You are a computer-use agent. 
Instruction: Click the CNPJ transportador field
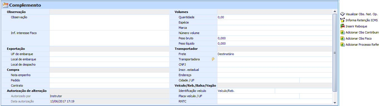pyautogui.click(x=274, y=64)
